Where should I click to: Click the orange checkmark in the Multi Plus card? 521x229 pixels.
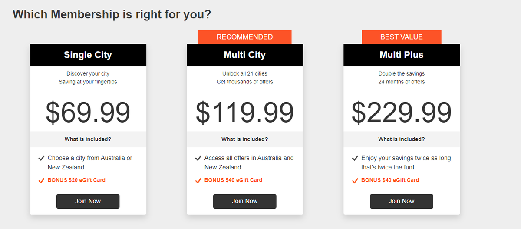tap(355, 180)
